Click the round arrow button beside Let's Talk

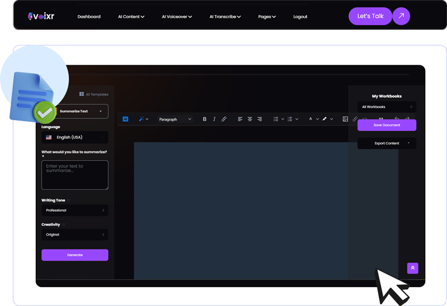(x=401, y=16)
